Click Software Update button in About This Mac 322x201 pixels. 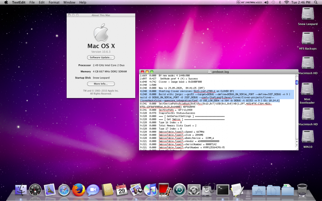tap(101, 58)
